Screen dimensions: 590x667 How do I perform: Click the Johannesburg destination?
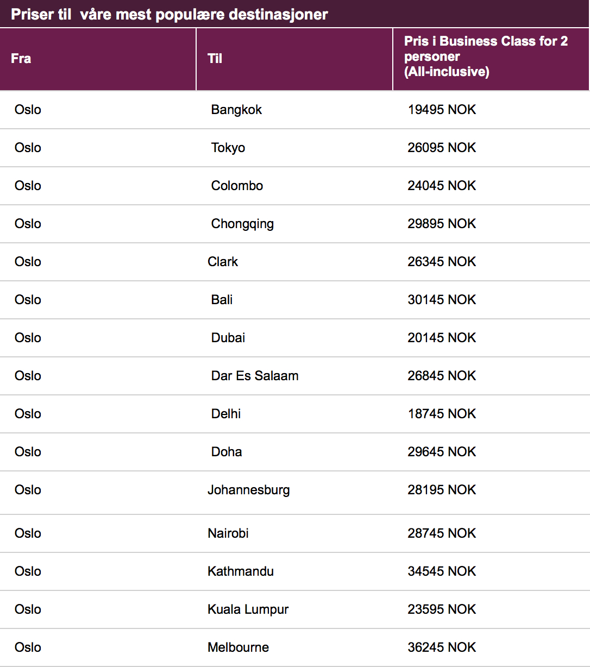249,490
